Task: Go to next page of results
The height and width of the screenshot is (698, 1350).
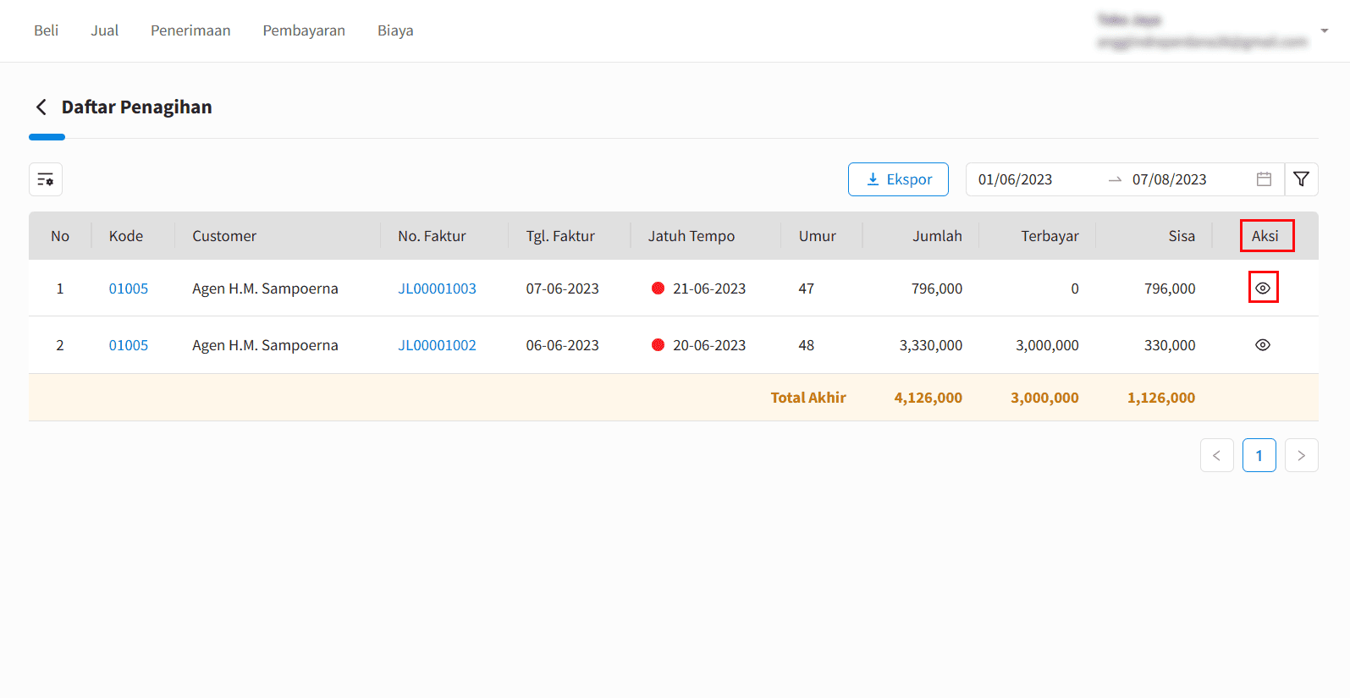Action: click(x=1301, y=455)
